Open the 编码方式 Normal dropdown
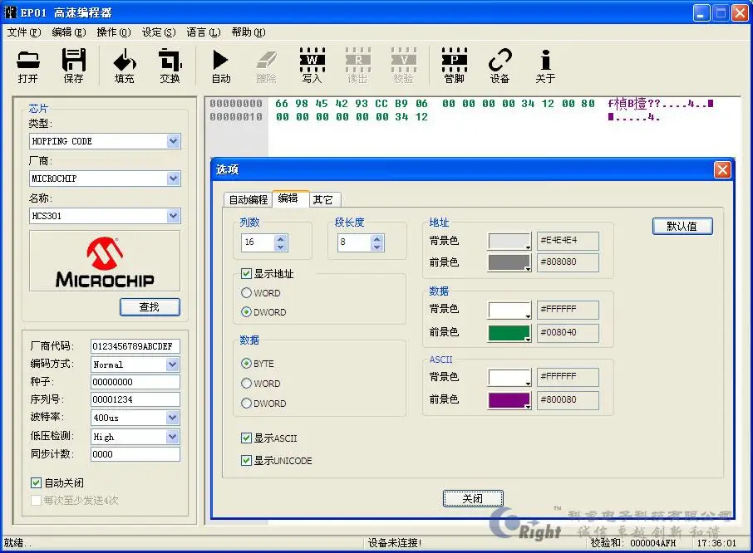The width and height of the screenshot is (753, 553). 173,365
